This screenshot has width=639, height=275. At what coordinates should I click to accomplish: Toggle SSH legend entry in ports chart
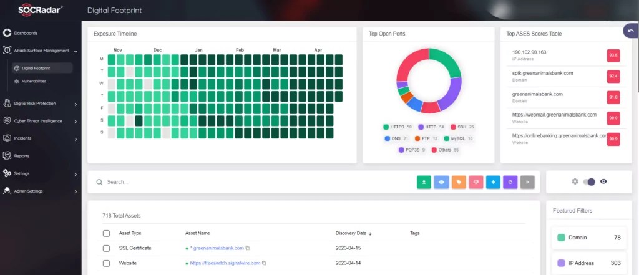coord(462,127)
